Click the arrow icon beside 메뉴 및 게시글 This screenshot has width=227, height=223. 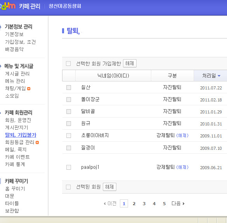[1, 66]
